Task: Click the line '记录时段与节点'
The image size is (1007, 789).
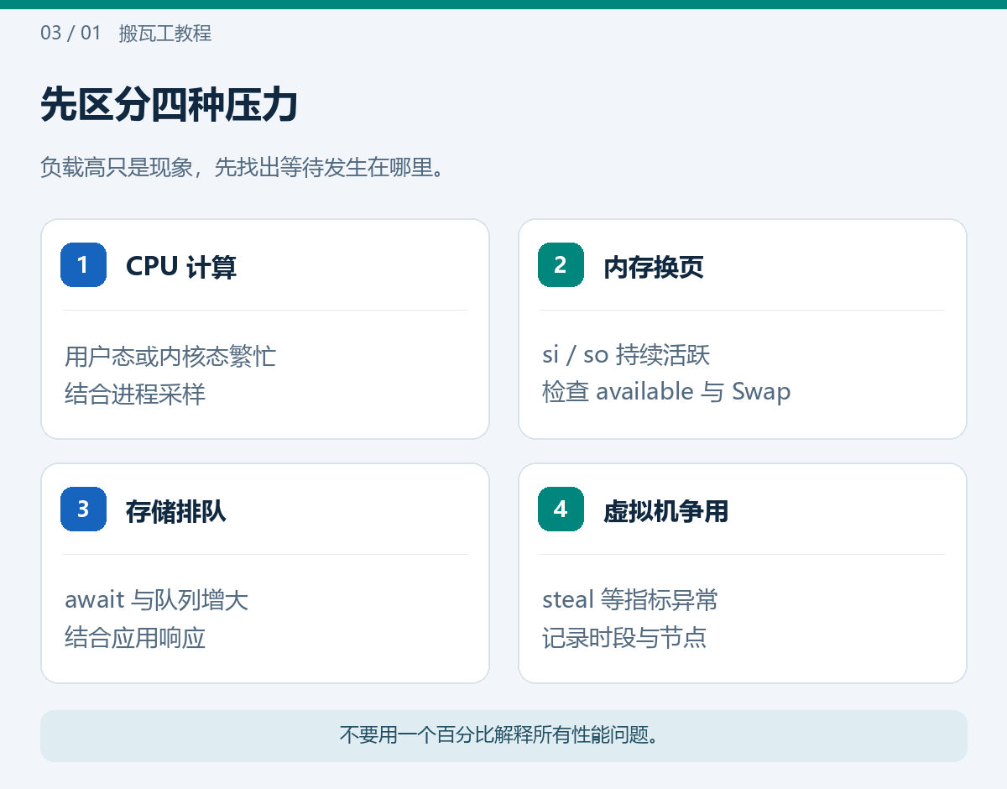Action: pyautogui.click(x=624, y=638)
